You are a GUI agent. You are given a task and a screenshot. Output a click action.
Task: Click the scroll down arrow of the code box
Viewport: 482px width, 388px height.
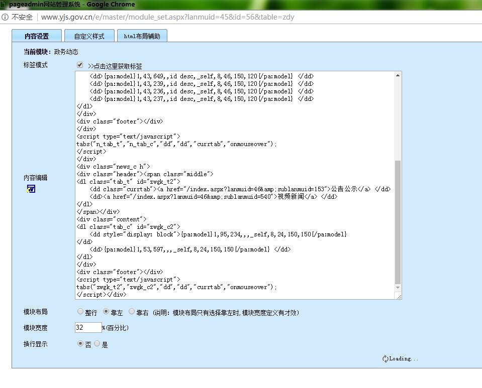click(398, 288)
